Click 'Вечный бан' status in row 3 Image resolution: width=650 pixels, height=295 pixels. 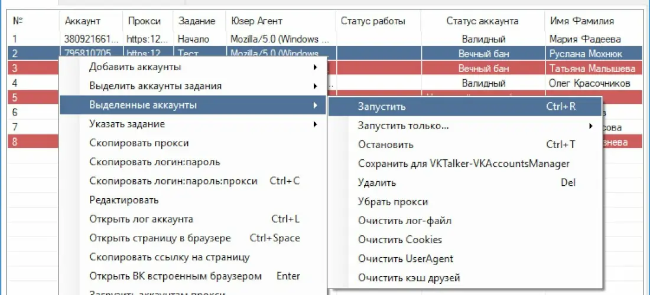(x=484, y=68)
